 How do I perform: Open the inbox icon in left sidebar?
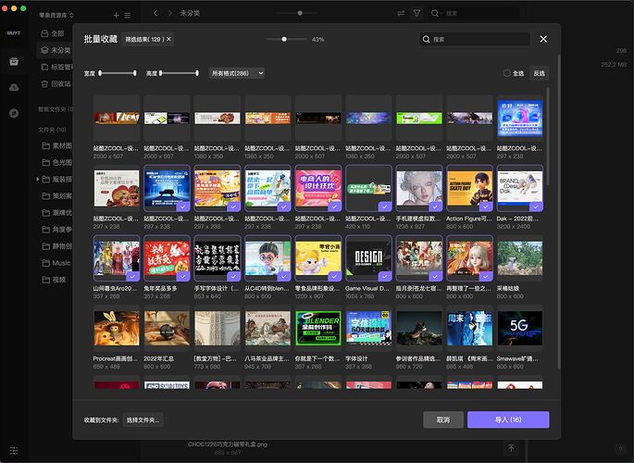pyautogui.click(x=14, y=61)
